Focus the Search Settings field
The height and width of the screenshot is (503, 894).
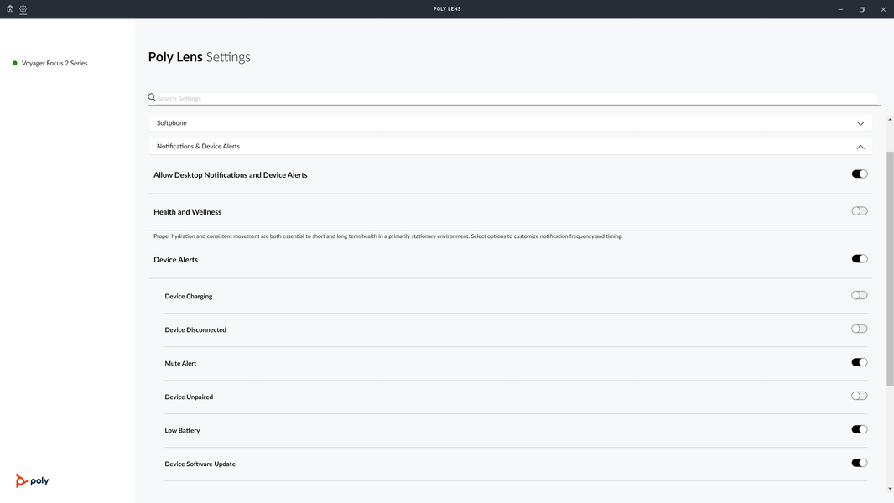[516, 99]
